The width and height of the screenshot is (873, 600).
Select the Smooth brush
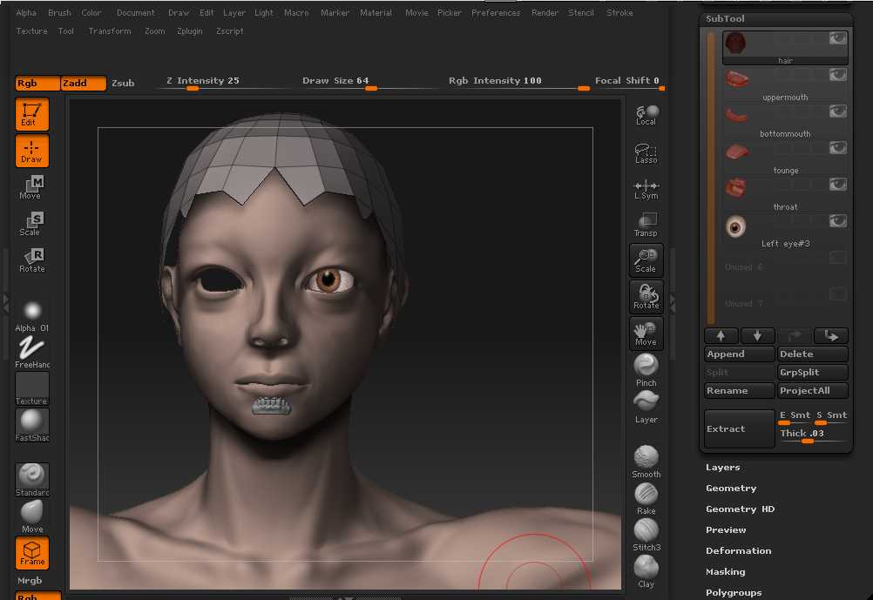[x=646, y=461]
